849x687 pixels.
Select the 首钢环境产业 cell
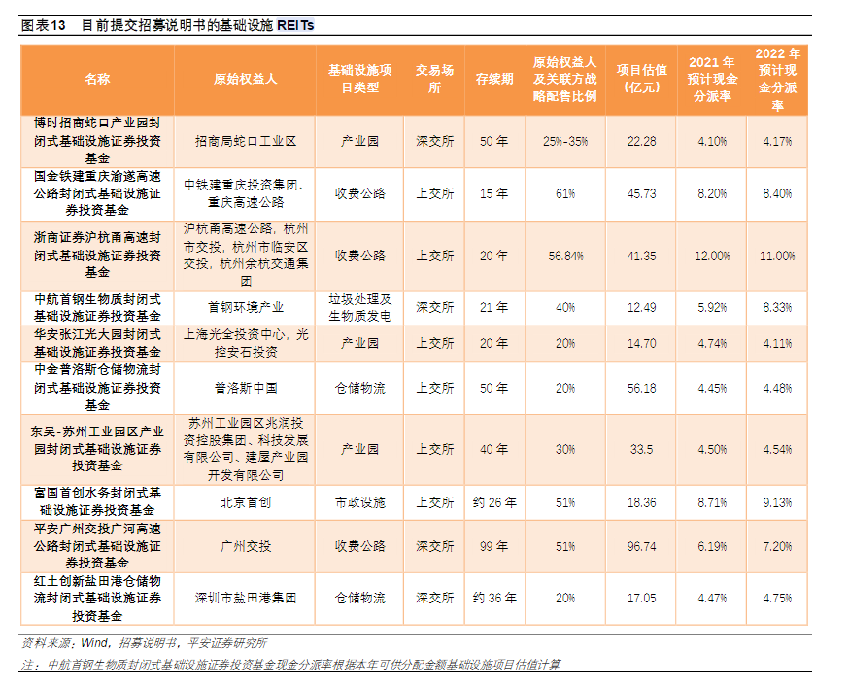point(245,307)
